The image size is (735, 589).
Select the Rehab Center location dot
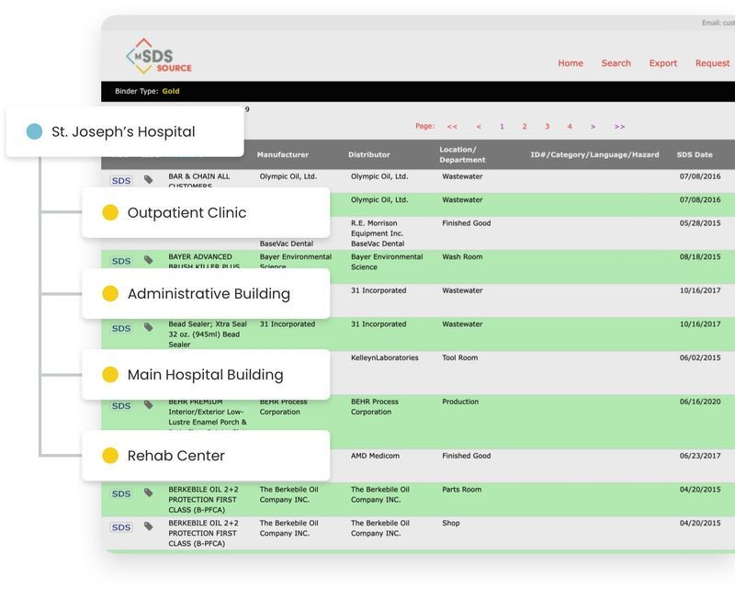[x=110, y=454]
